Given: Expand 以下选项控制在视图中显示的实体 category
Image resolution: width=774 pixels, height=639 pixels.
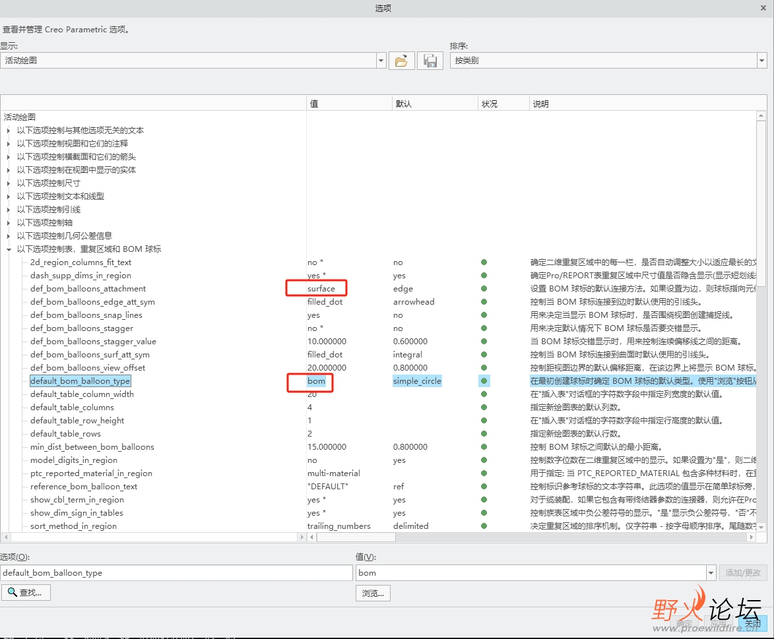Looking at the screenshot, I should (x=9, y=170).
